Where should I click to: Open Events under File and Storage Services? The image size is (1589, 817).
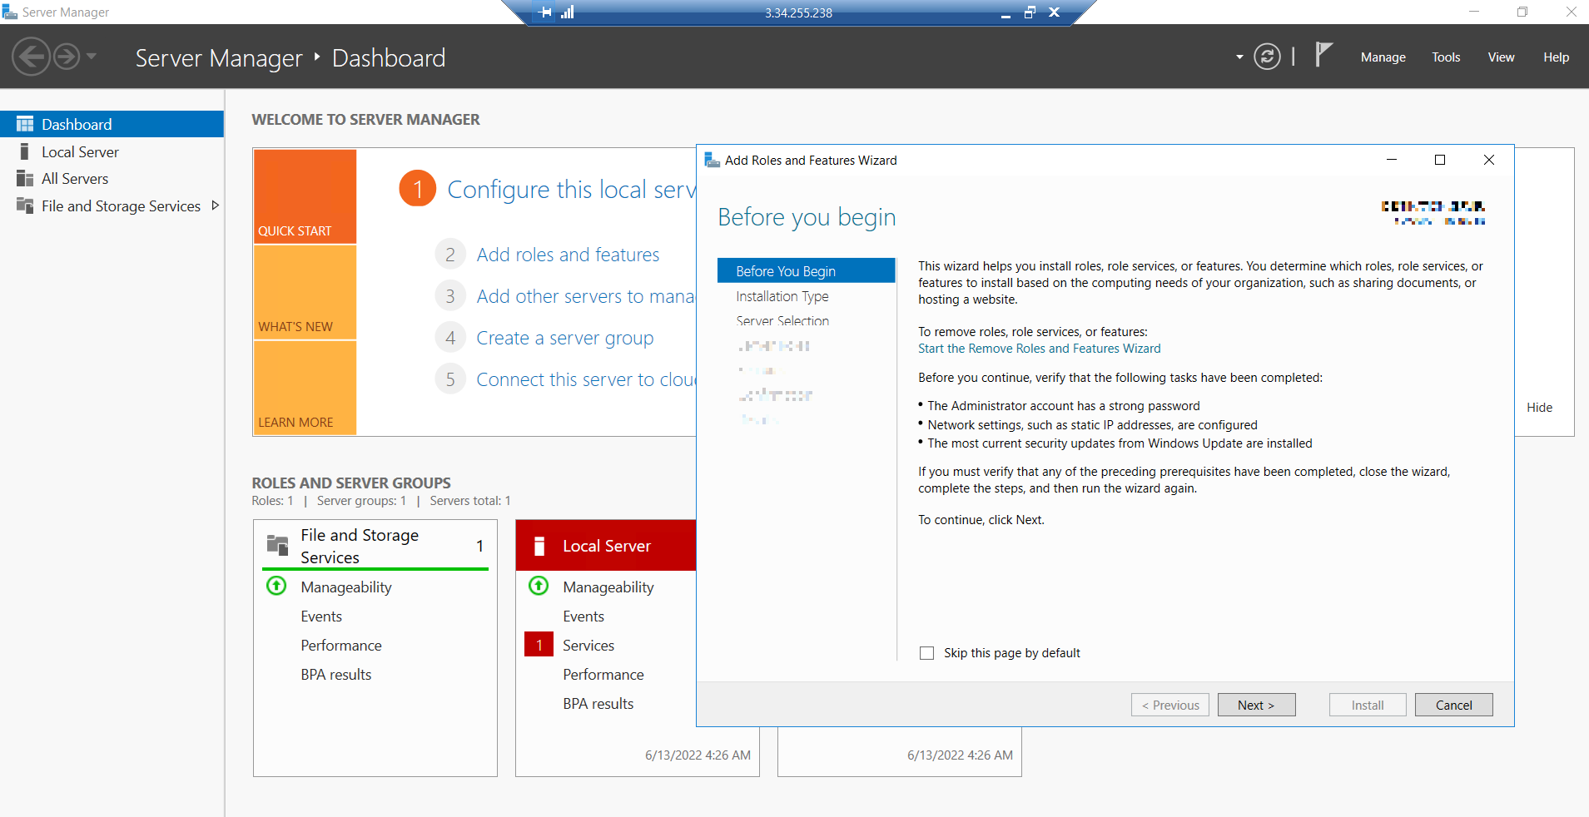pos(321,616)
